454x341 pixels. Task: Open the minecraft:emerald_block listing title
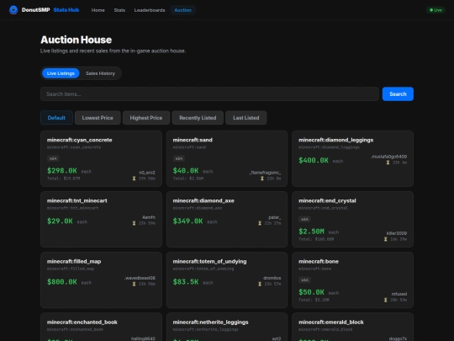[331, 322]
